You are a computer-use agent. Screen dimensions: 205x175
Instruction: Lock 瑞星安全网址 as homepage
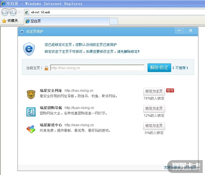point(154,91)
